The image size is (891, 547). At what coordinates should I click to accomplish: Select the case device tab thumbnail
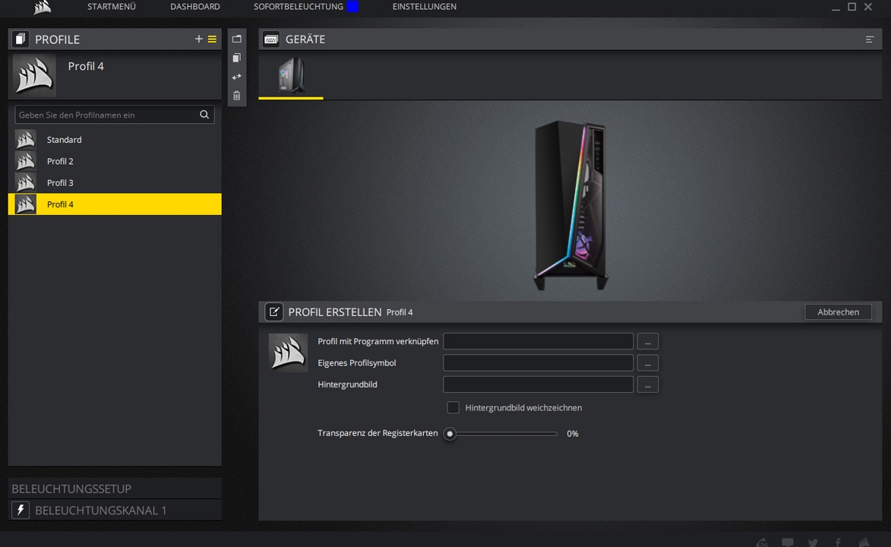[291, 75]
